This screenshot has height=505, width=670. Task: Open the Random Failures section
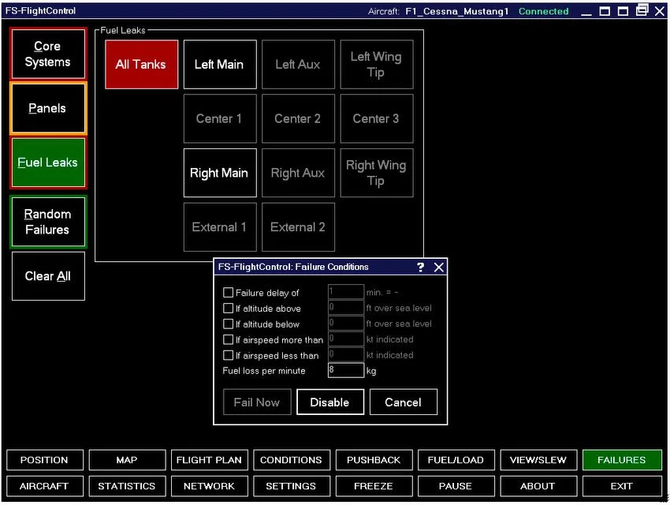pos(47,222)
